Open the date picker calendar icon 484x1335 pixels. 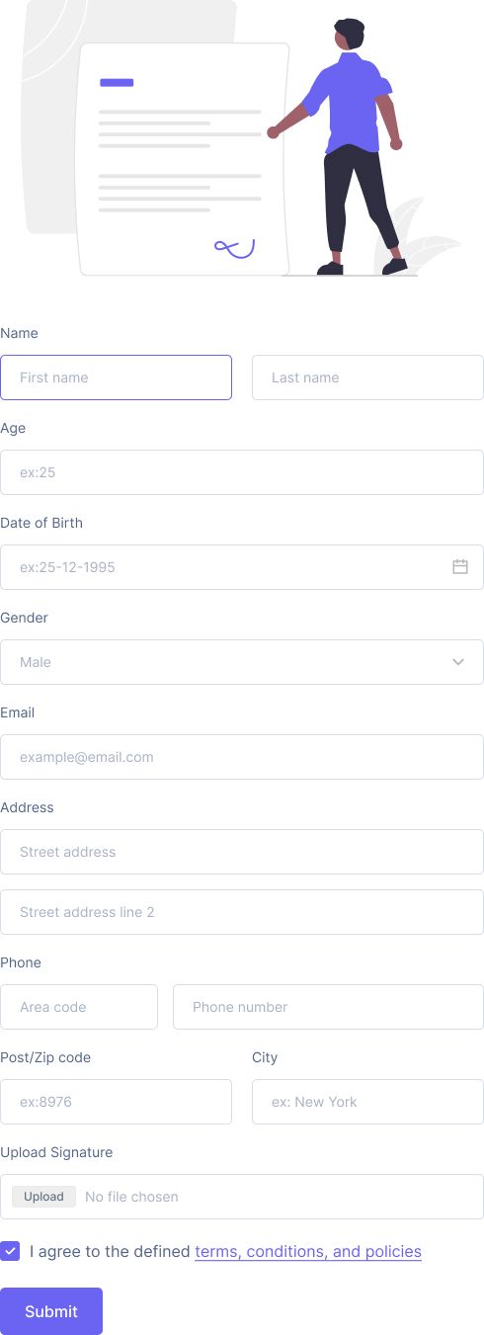[460, 567]
